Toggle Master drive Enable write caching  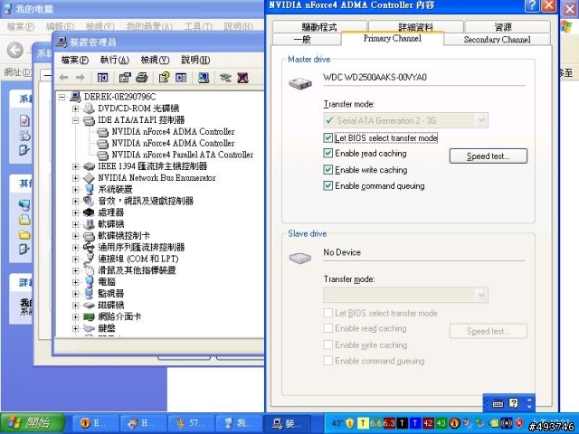(327, 170)
